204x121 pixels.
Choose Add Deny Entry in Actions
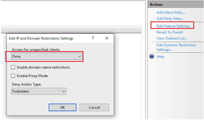pyautogui.click(x=170, y=19)
